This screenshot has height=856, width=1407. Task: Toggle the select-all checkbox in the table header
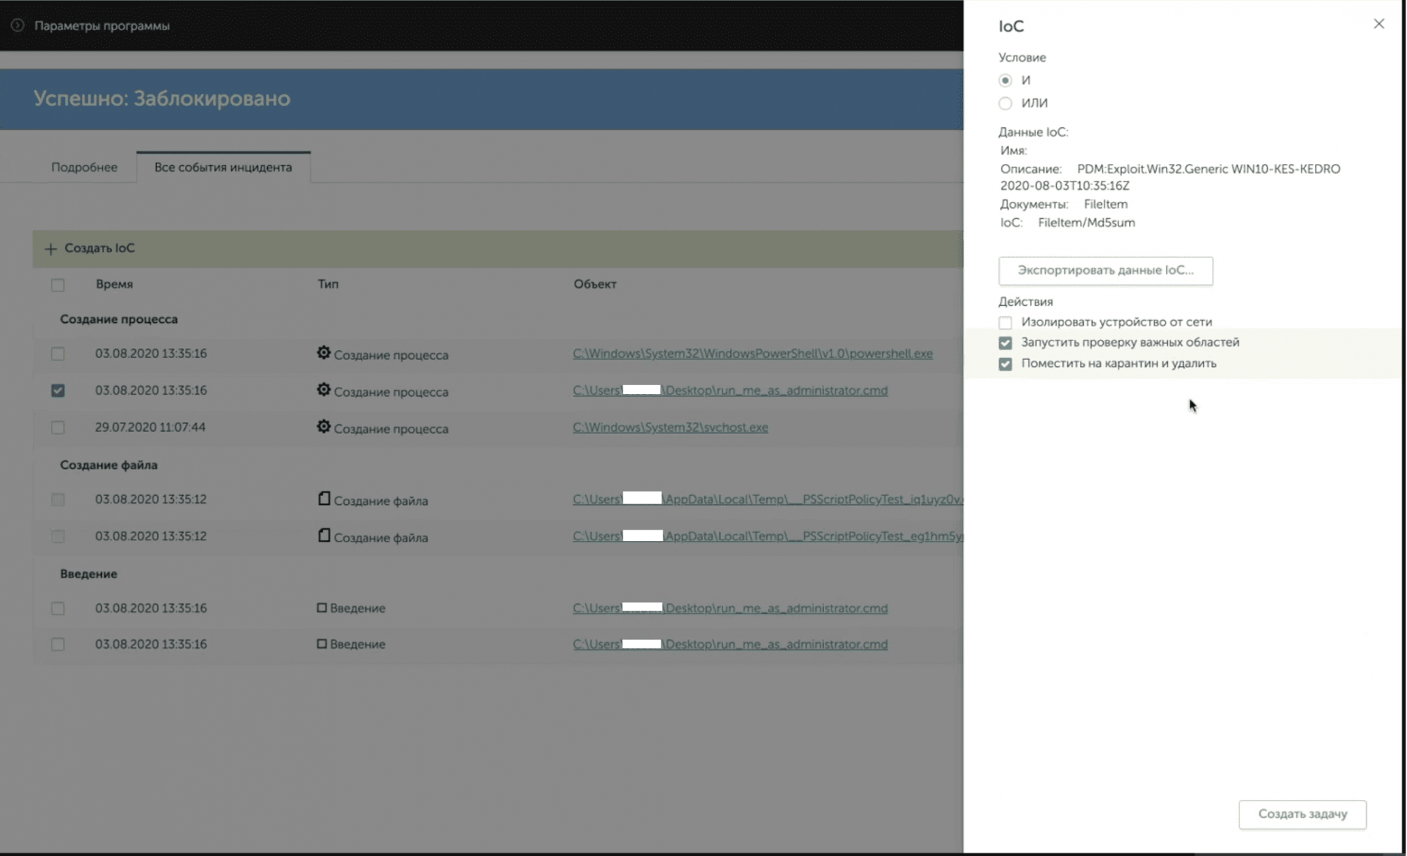pyautogui.click(x=58, y=285)
